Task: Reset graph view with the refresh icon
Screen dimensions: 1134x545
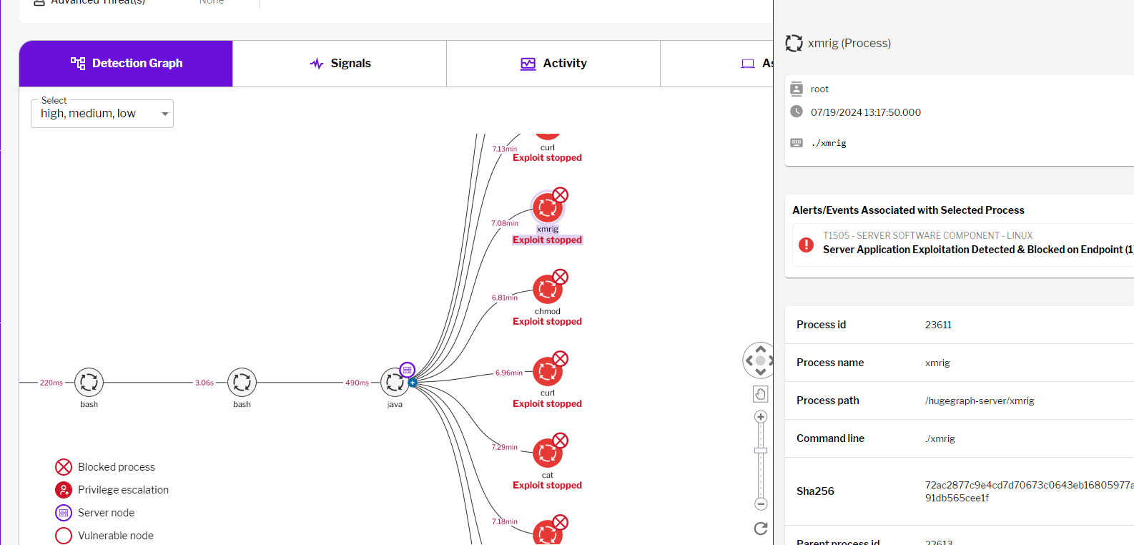Action: coord(761,529)
